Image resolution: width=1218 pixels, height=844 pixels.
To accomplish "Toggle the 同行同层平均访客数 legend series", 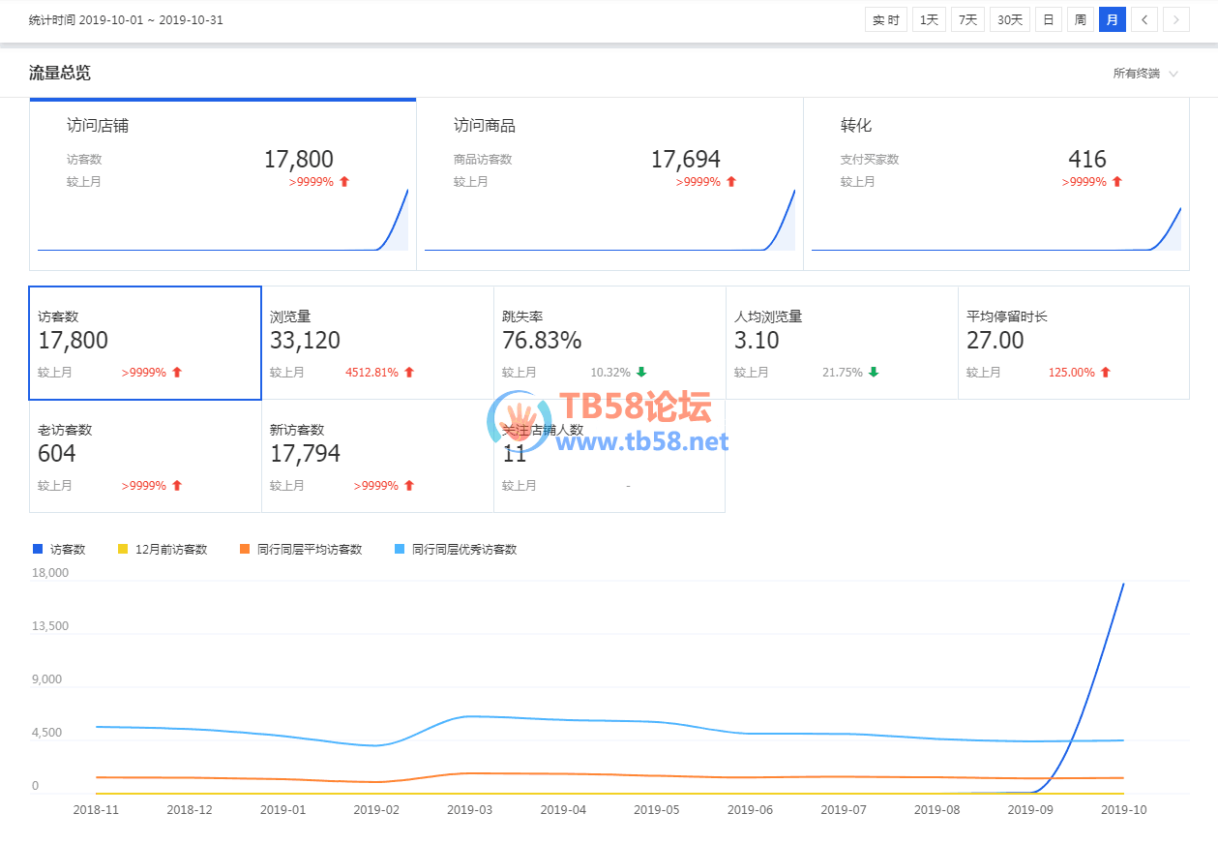I will click(x=301, y=549).
